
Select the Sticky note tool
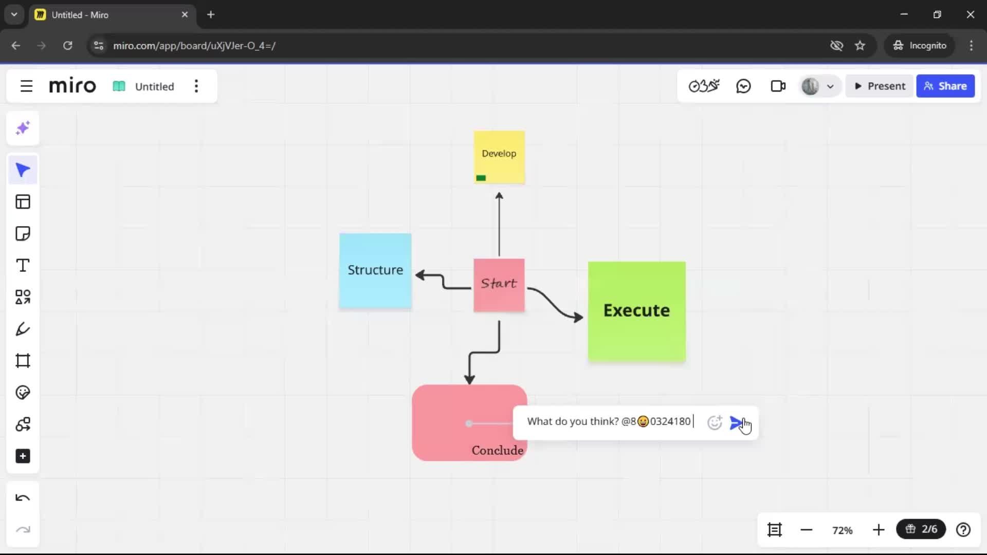coord(23,234)
